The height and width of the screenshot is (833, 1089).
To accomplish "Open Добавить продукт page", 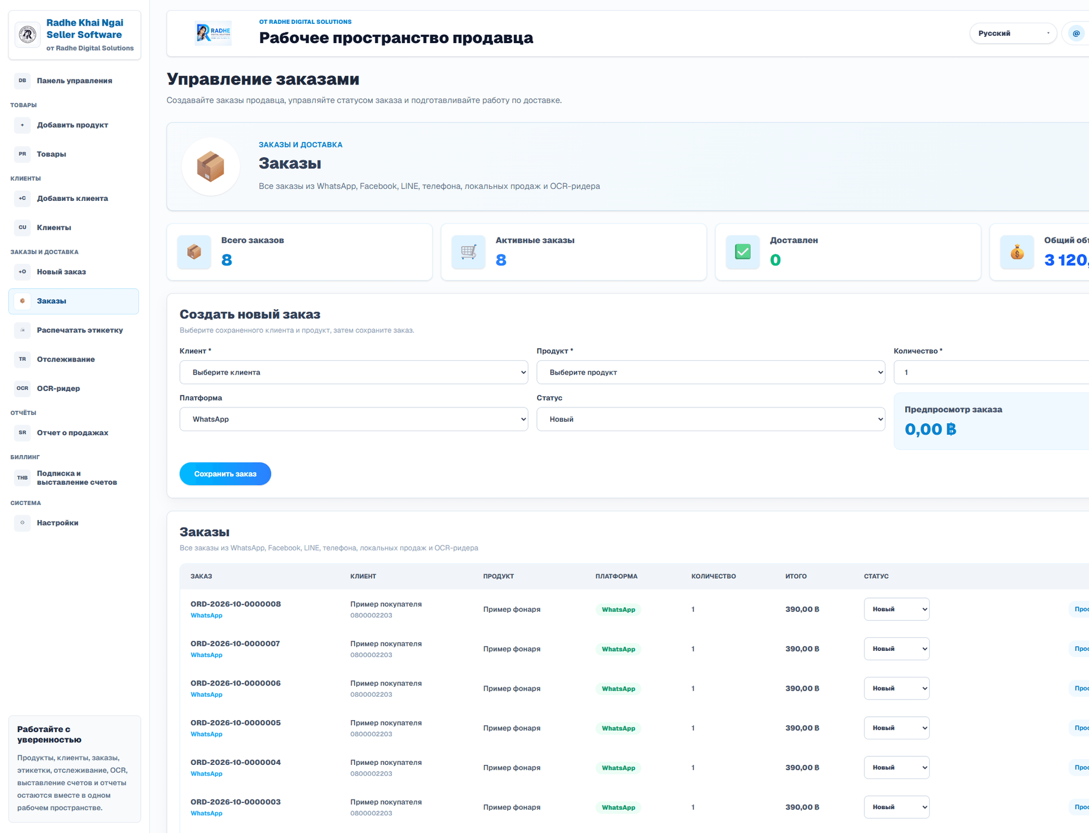I will coord(74,125).
